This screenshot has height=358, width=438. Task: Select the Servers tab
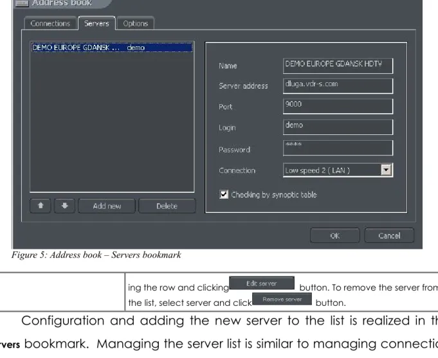tap(96, 23)
